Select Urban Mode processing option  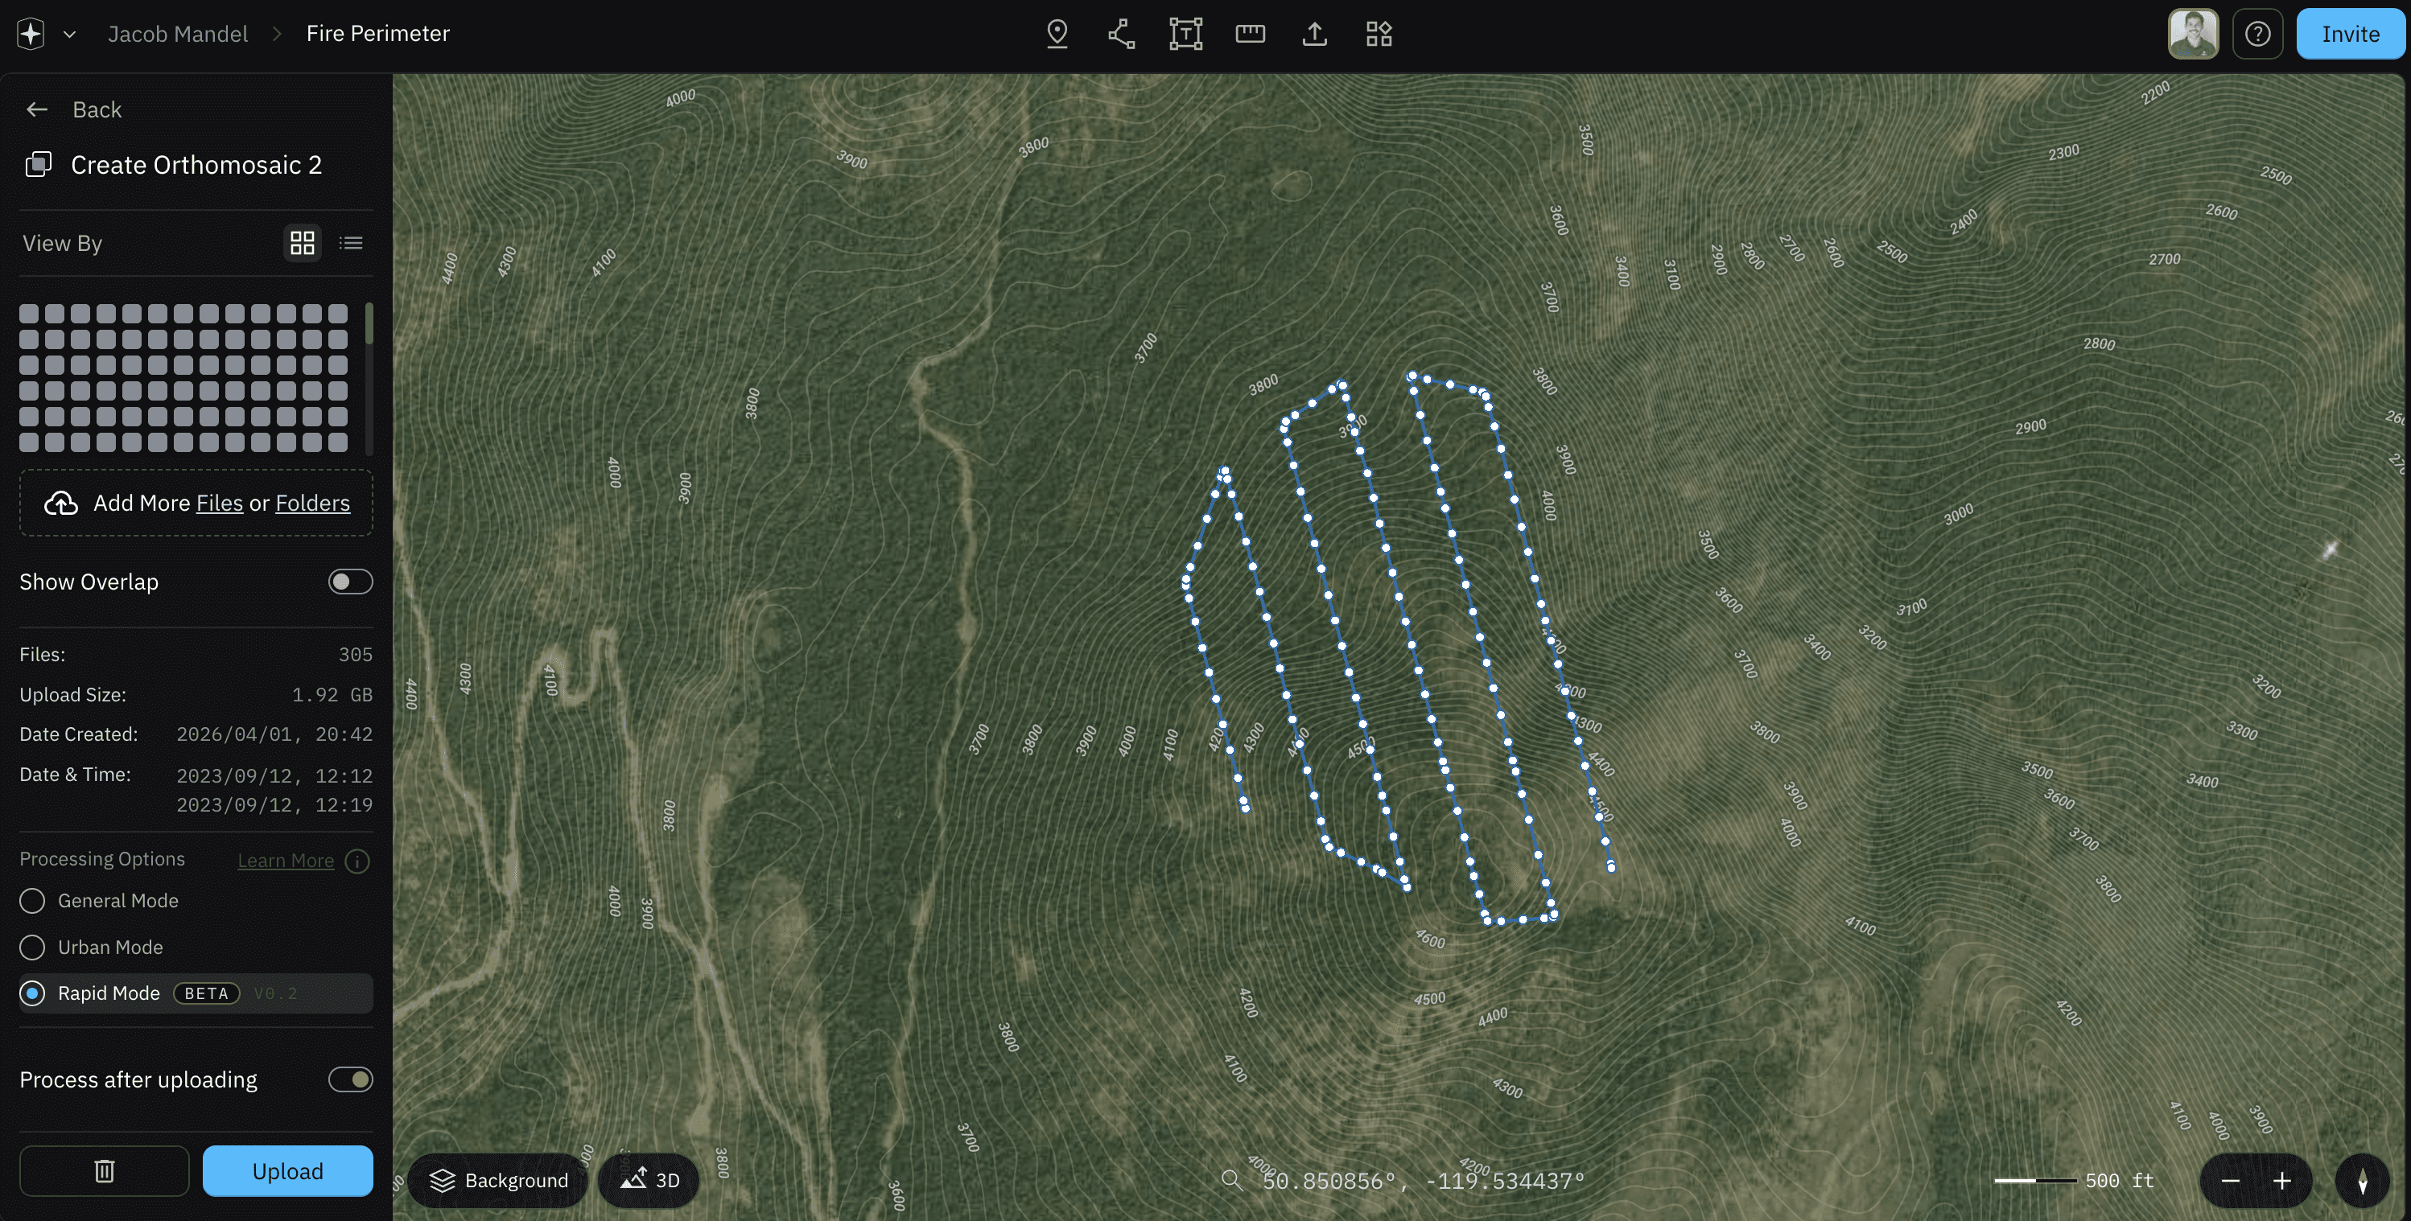33,947
